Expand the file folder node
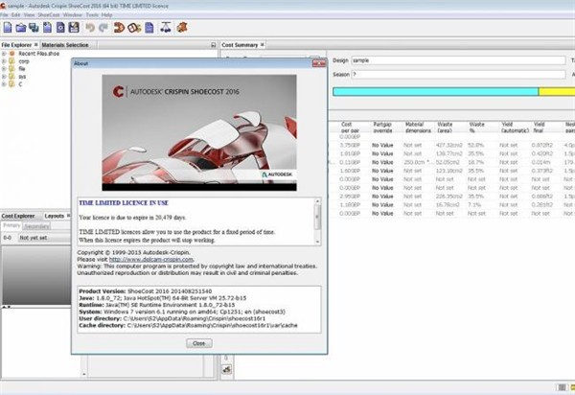The width and height of the screenshot is (575, 395). pyautogui.click(x=4, y=69)
